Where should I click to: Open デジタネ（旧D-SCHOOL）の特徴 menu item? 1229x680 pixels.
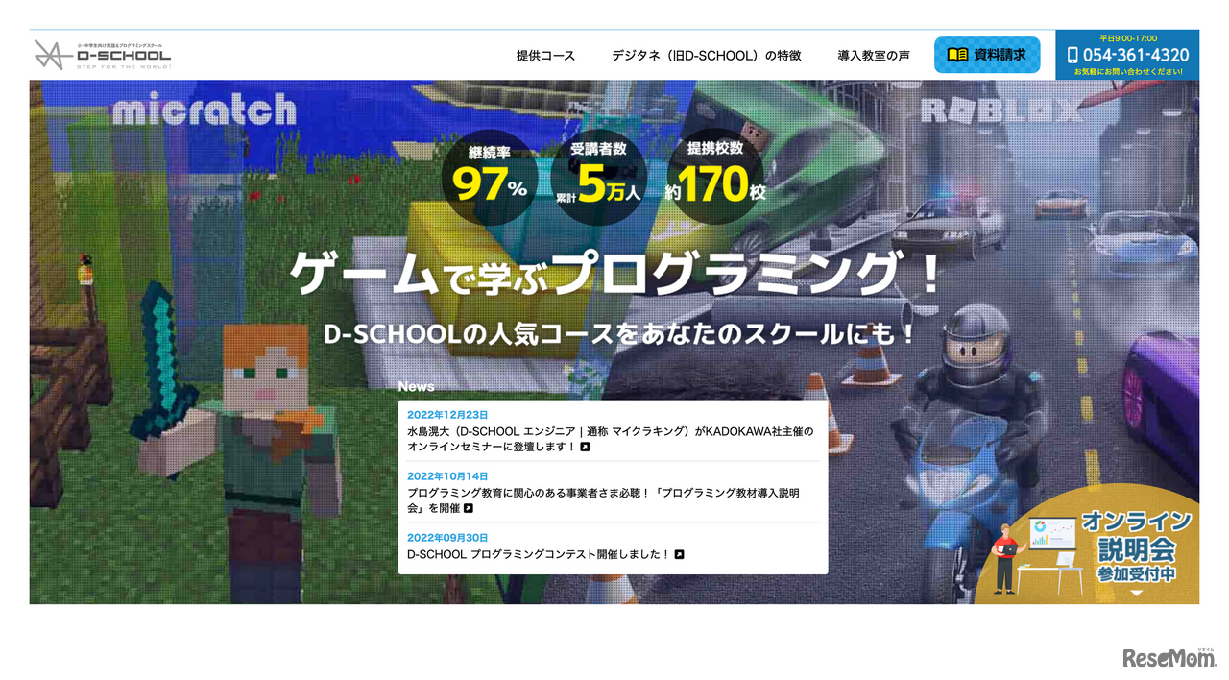707,56
